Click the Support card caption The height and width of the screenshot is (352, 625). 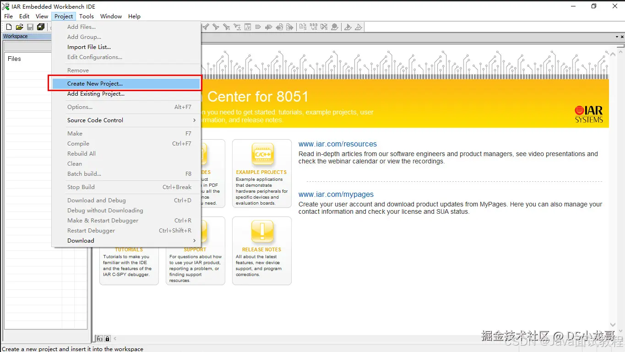click(195, 250)
